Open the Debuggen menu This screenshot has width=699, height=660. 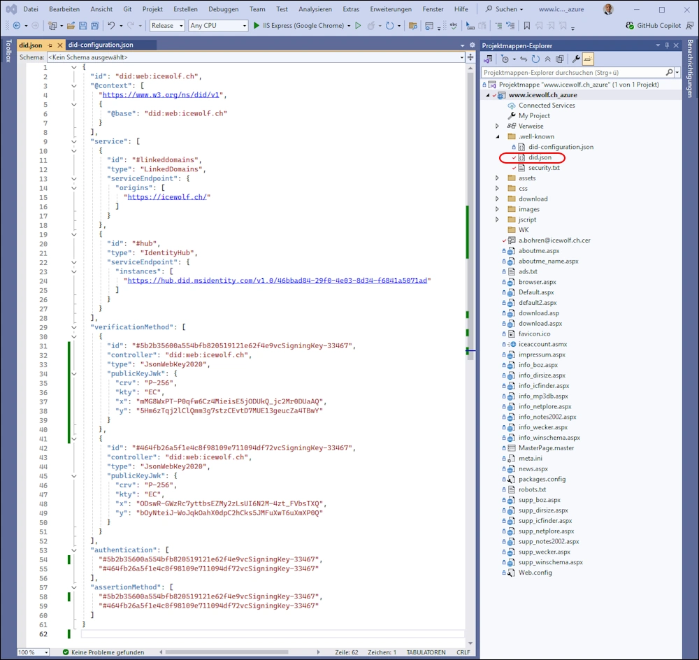[x=223, y=9]
